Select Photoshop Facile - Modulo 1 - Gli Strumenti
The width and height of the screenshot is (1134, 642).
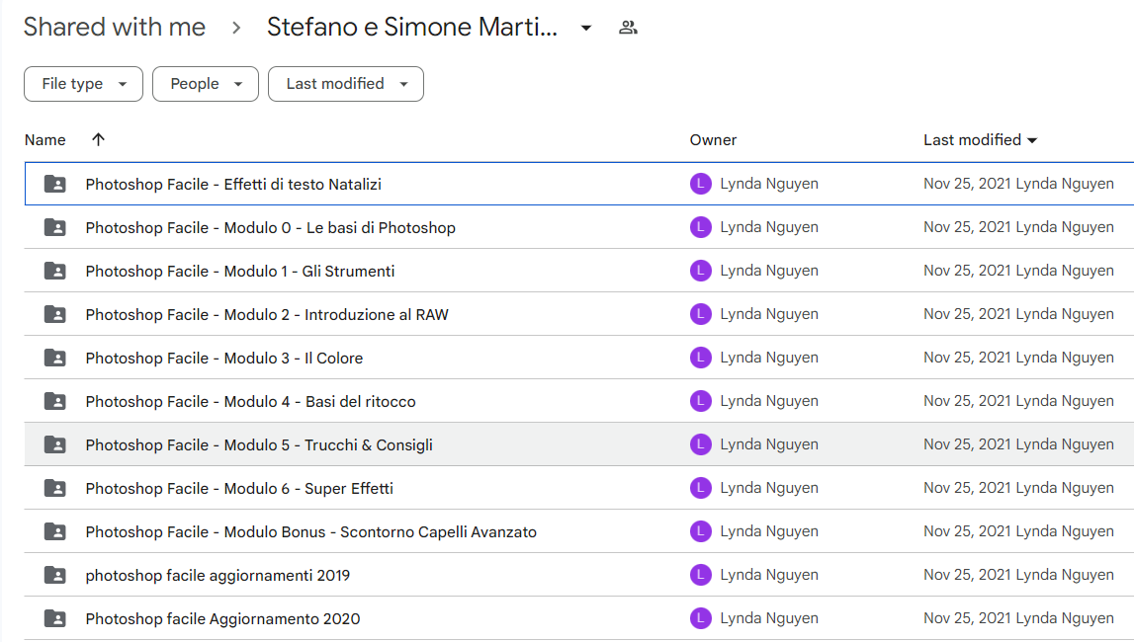click(240, 271)
